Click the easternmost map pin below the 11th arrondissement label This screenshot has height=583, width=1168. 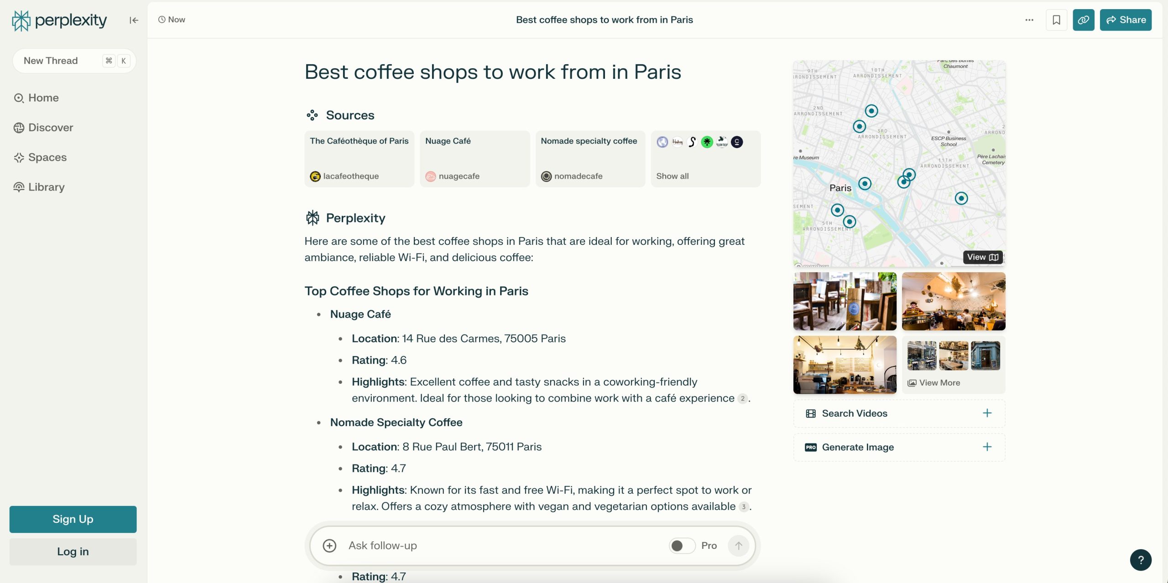tap(961, 198)
